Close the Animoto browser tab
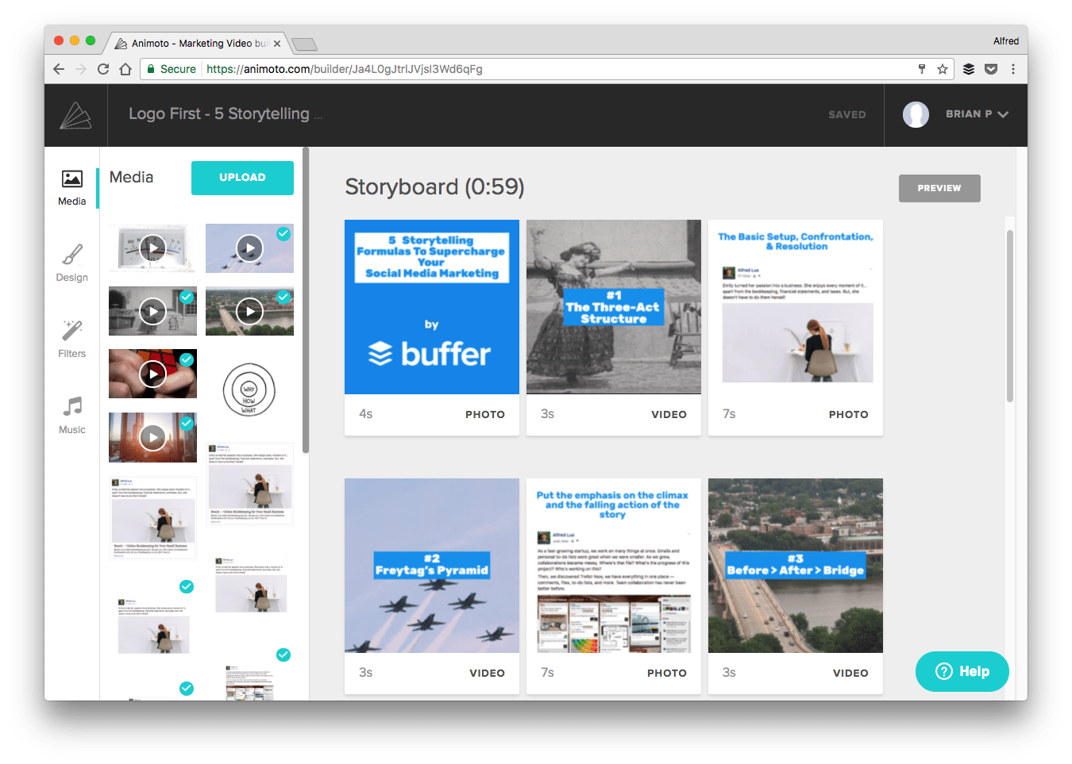Viewport: 1072px width, 764px height. [277, 44]
